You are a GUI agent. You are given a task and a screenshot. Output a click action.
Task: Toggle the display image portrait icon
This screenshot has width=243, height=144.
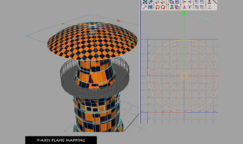tap(209, 2)
